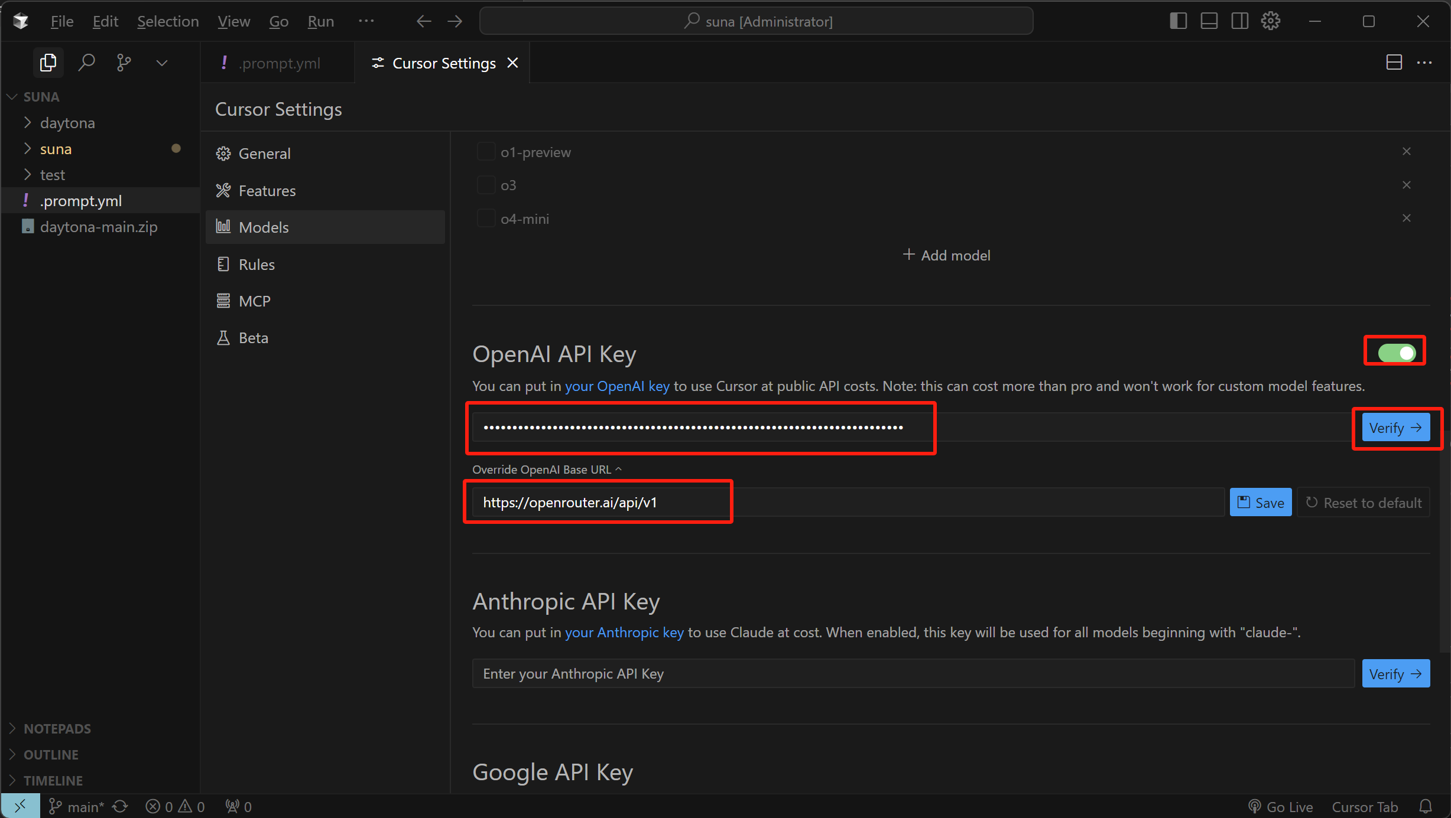Switch to the .prompt.yml tab
Viewport: 1451px width, 818px height.
tap(278, 63)
